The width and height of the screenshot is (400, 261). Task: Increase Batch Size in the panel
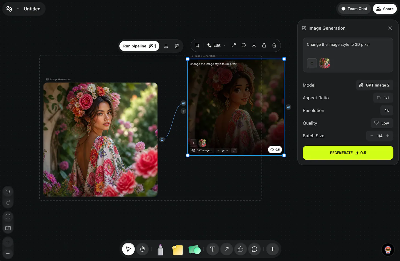[388, 136]
